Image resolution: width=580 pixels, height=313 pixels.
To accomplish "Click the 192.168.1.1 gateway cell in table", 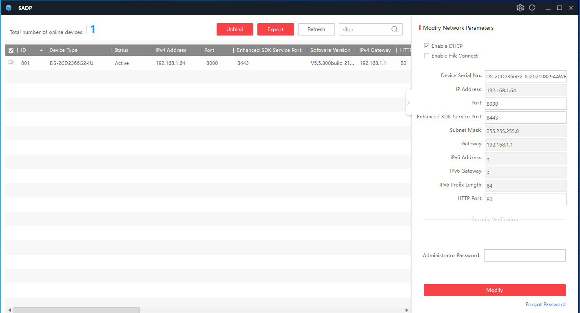I will pos(373,63).
